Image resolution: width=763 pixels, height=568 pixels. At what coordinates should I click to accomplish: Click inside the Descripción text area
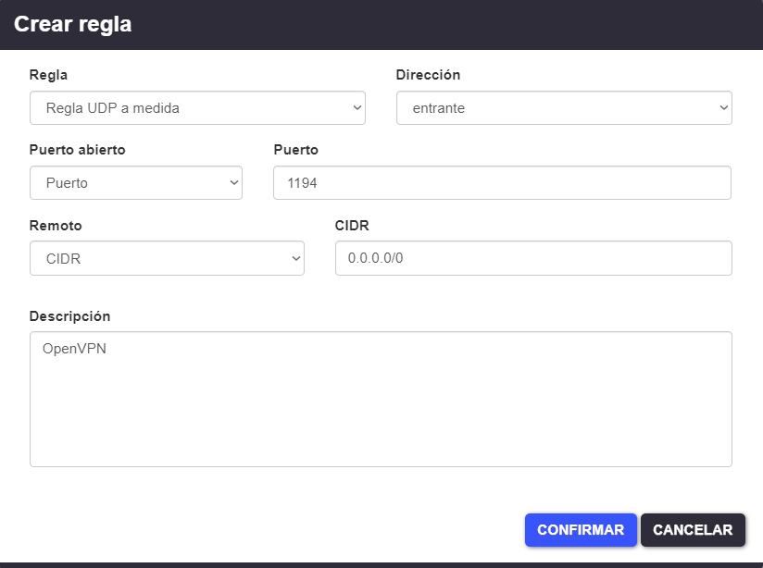click(381, 407)
